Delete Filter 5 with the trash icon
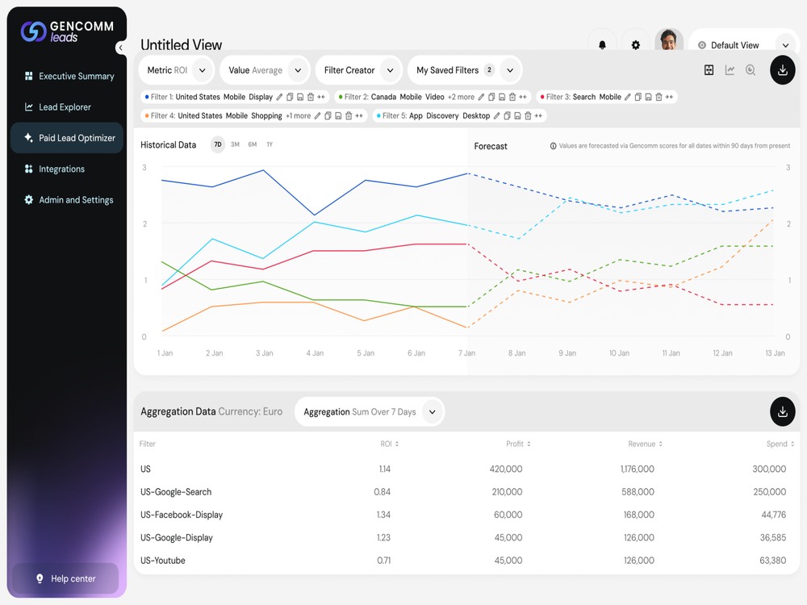The height and width of the screenshot is (605, 807). pyautogui.click(x=528, y=115)
